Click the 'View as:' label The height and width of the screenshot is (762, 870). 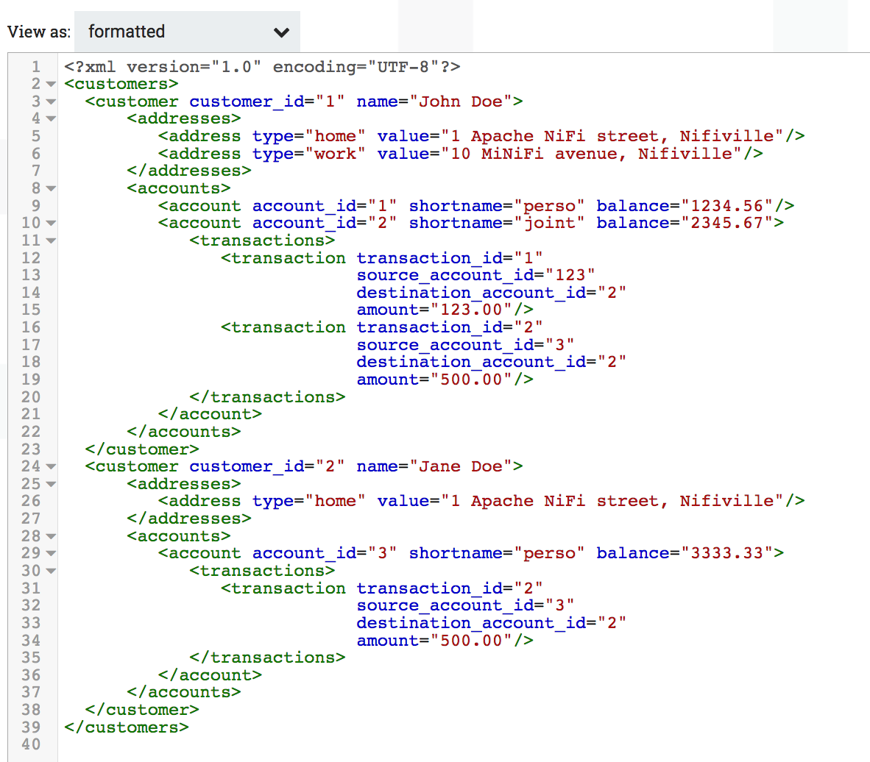coord(39,32)
